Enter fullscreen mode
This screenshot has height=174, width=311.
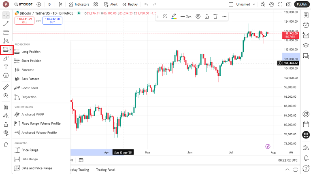(x=280, y=4)
